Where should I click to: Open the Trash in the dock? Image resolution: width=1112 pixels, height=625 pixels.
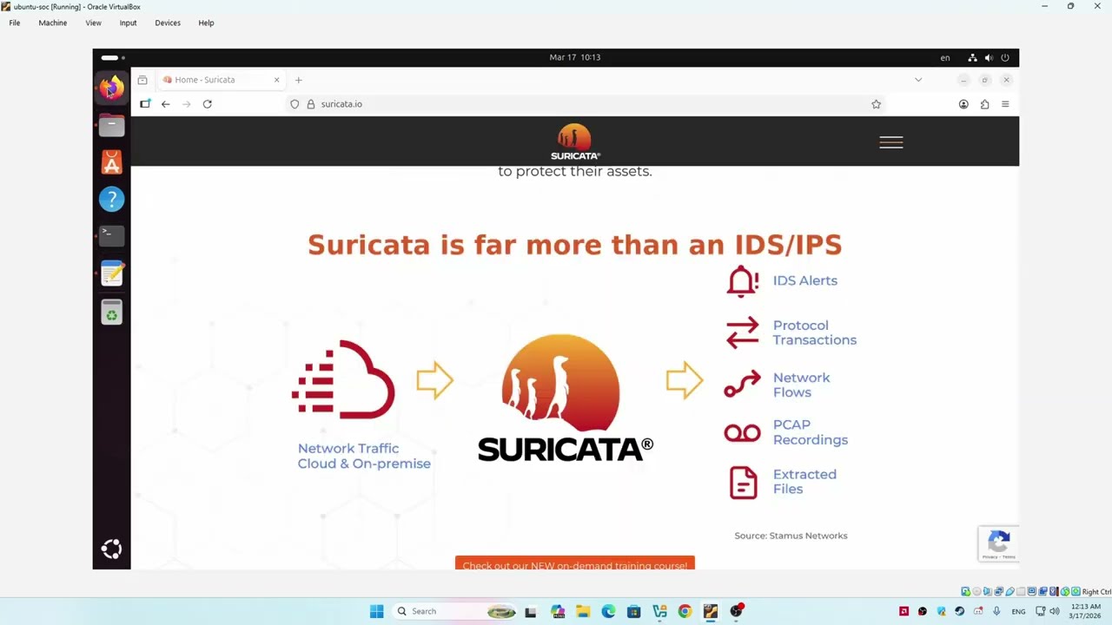pyautogui.click(x=111, y=312)
